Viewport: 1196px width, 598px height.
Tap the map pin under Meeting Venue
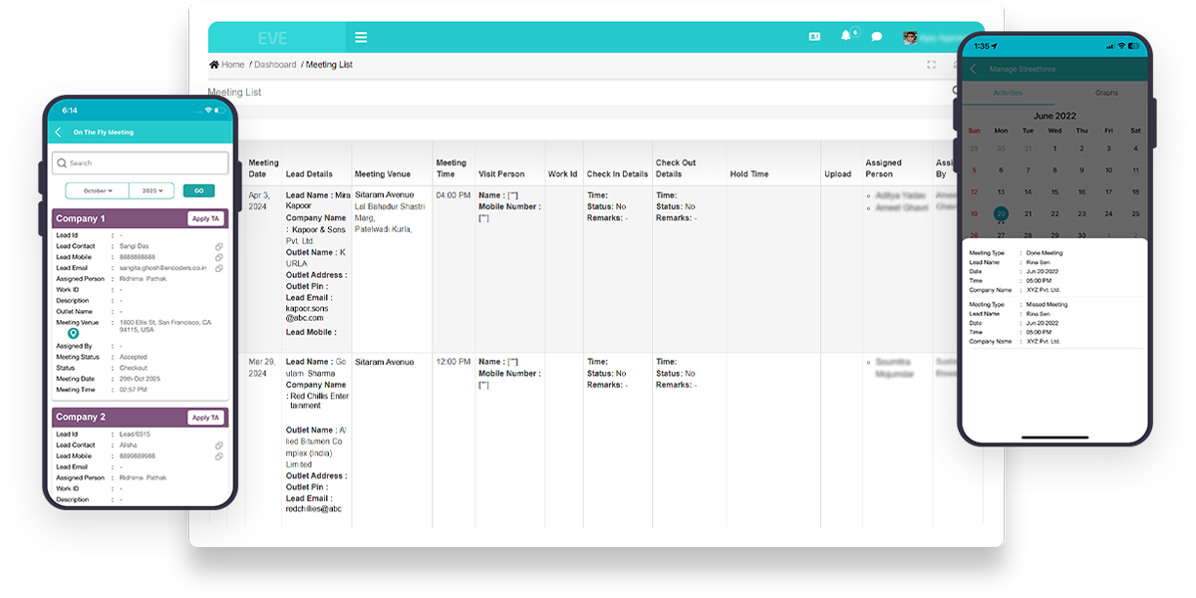tap(73, 334)
